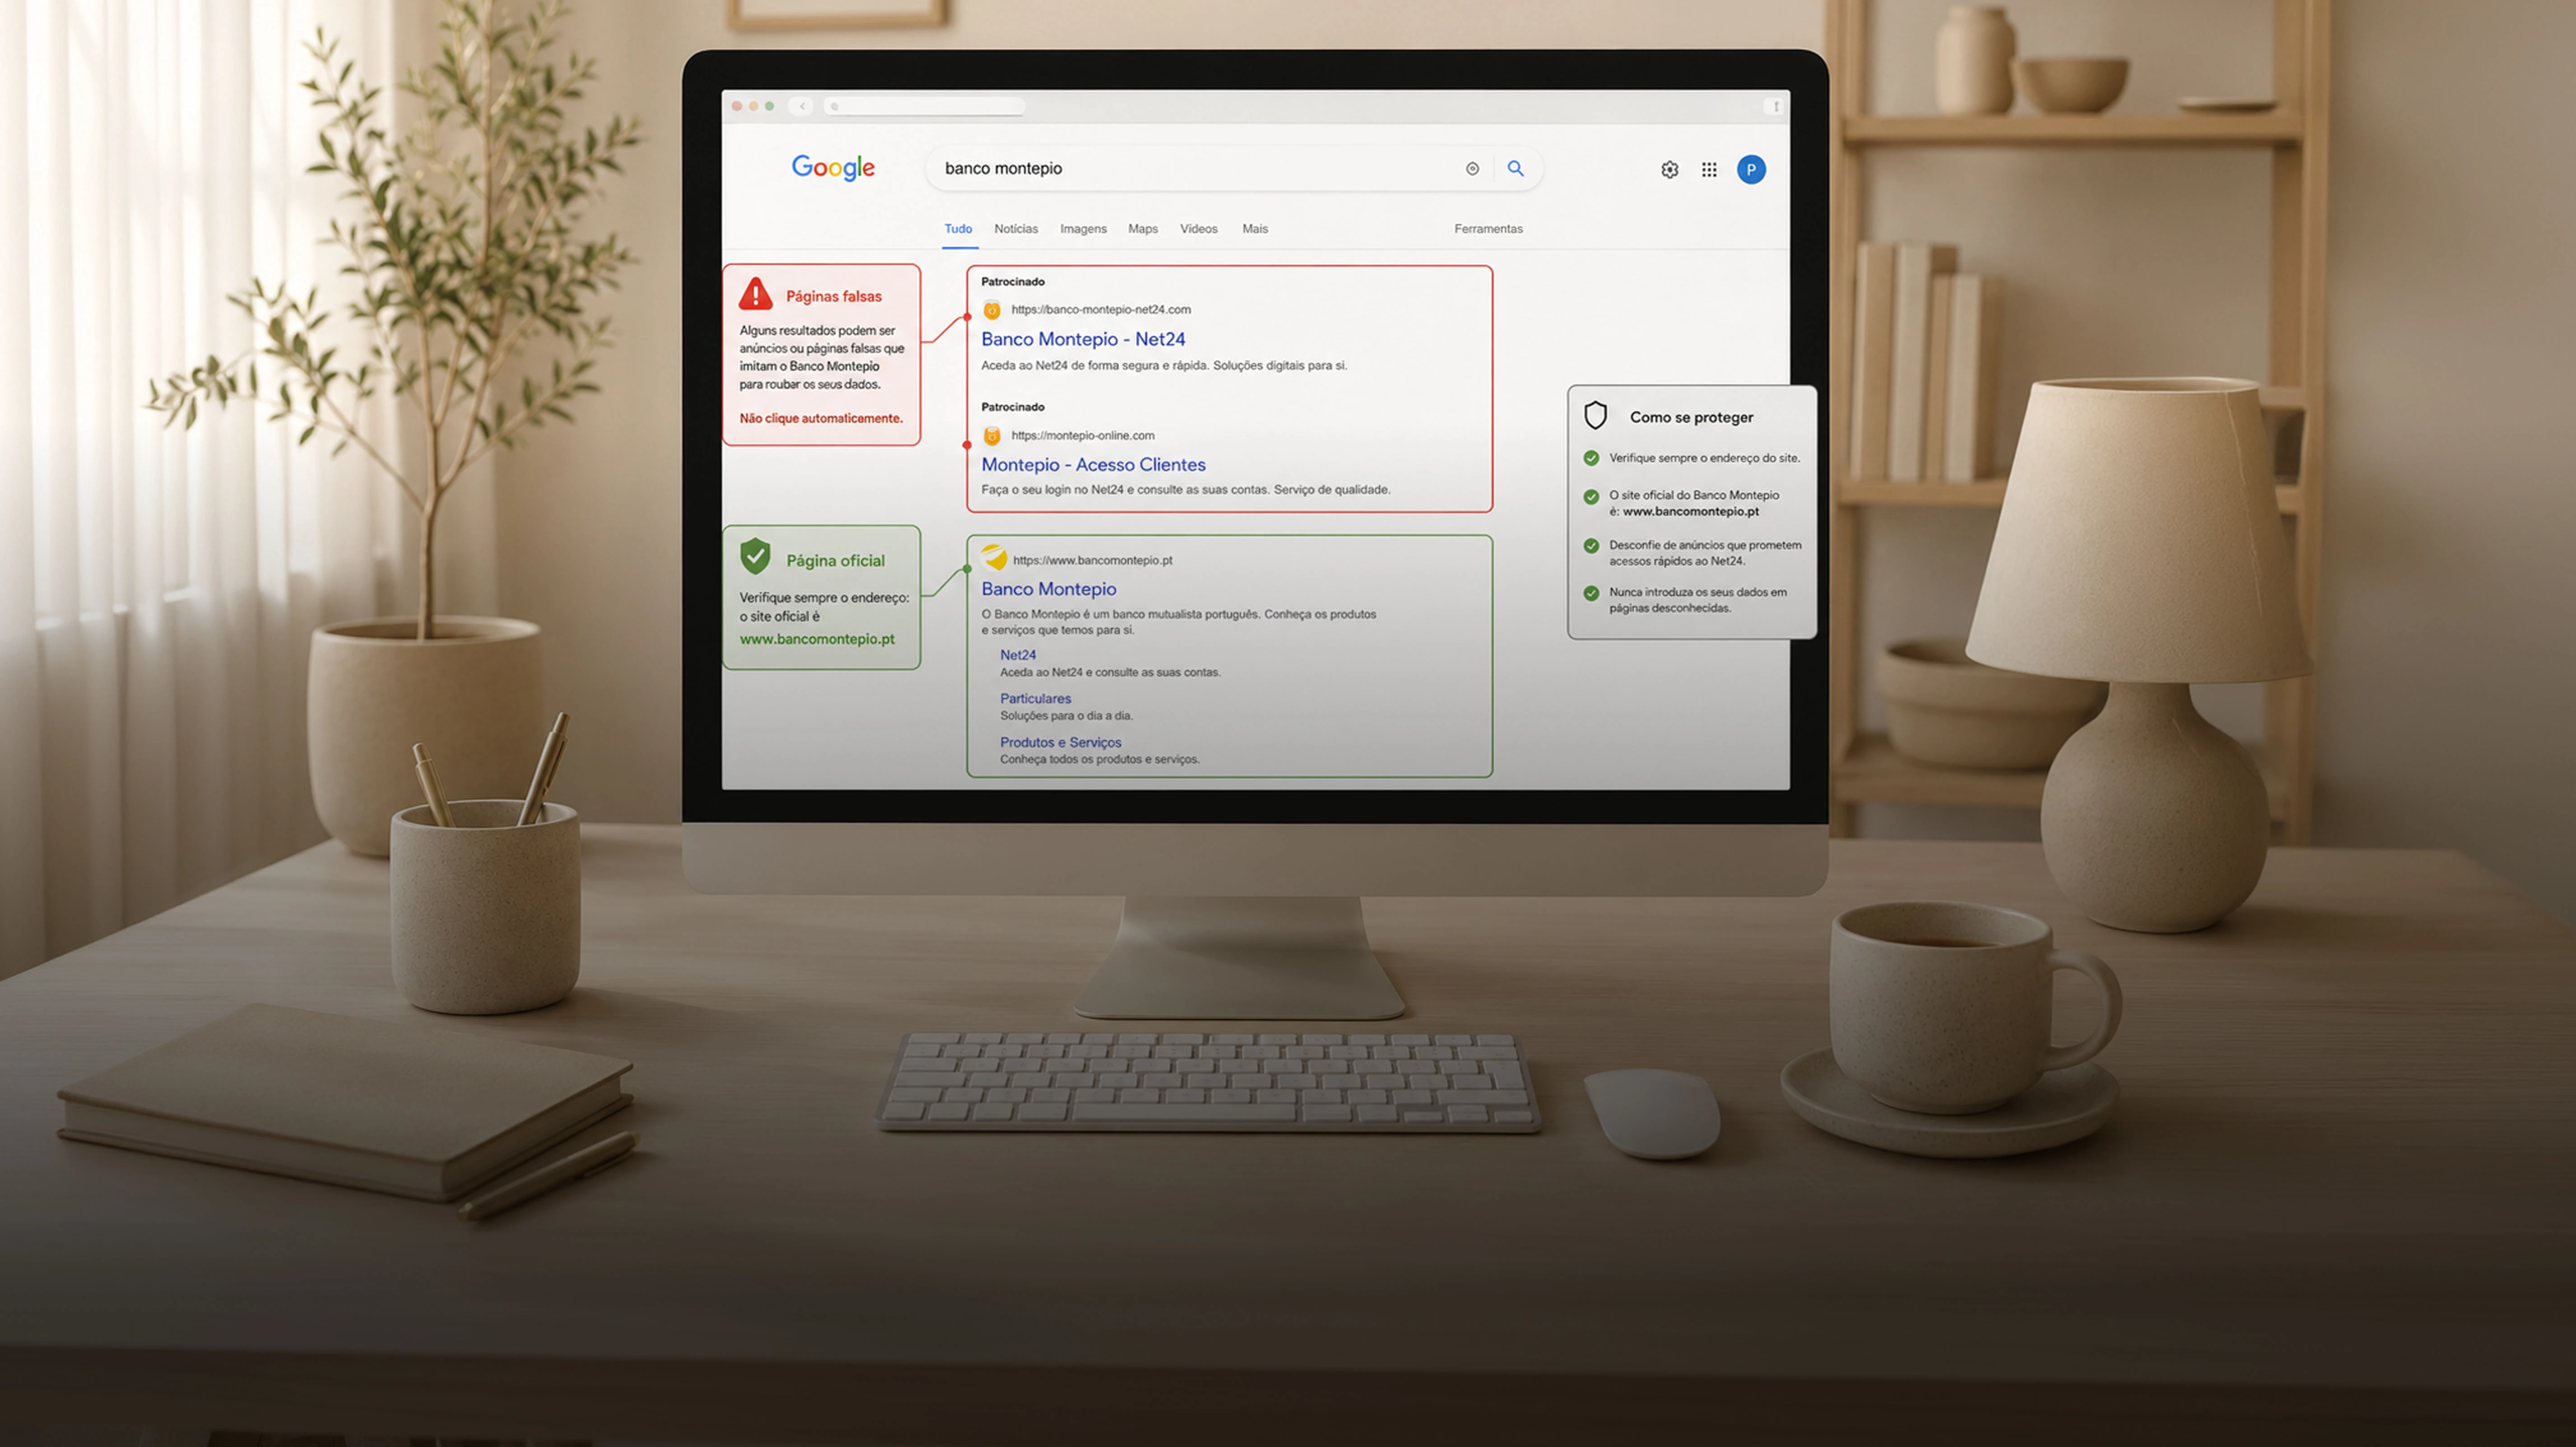Click the yellow favicon beside www.bancomontepio.pt
The width and height of the screenshot is (2576, 1447).
(994, 557)
